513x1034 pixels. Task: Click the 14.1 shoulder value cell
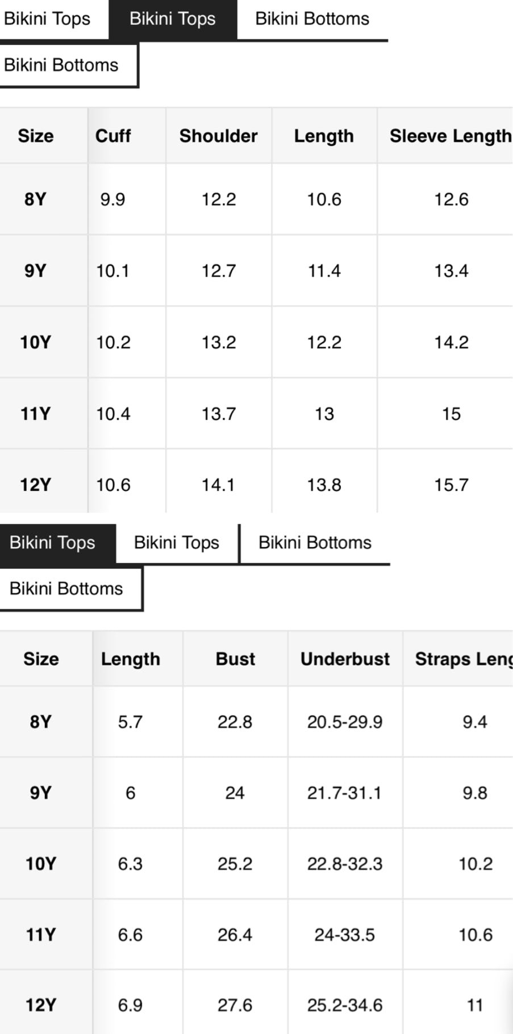tap(218, 485)
